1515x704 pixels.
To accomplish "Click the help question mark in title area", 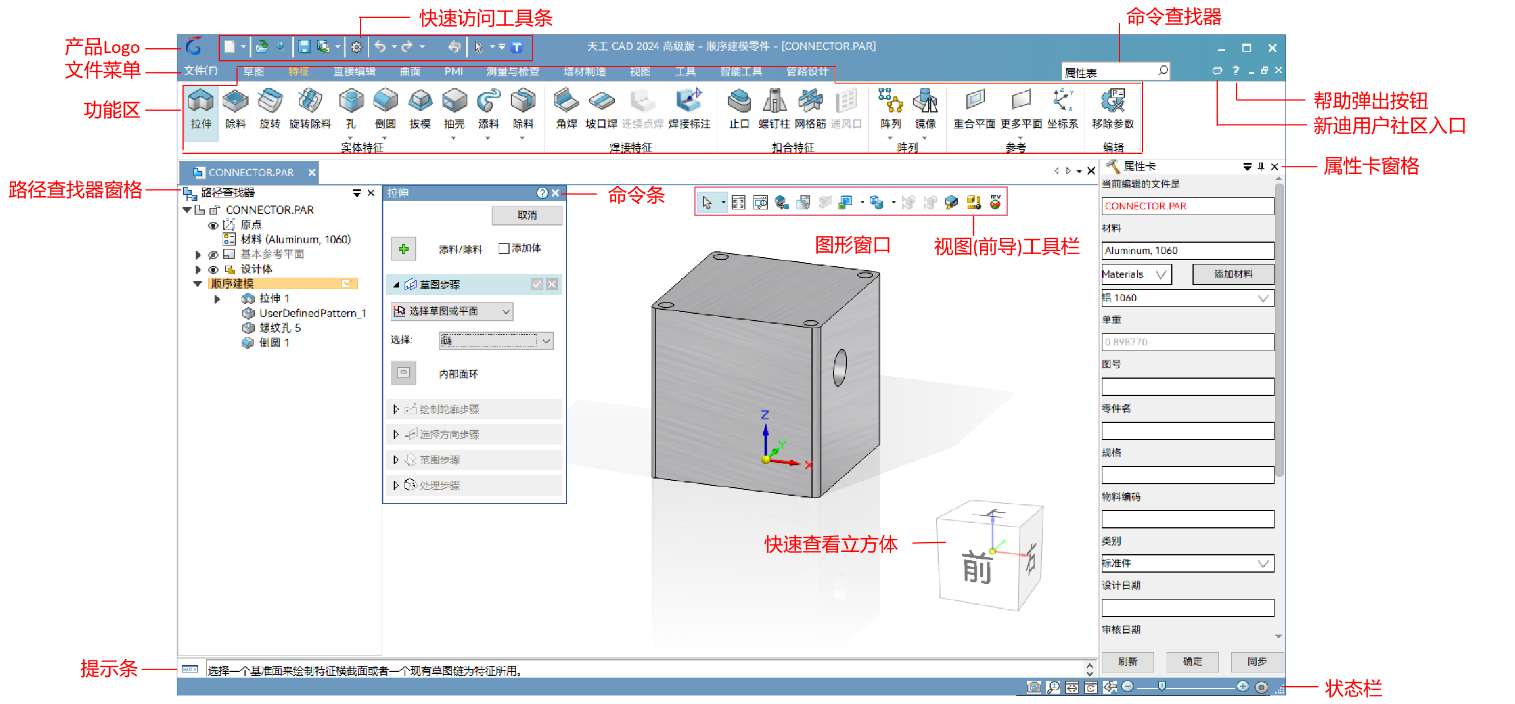I will point(1236,71).
